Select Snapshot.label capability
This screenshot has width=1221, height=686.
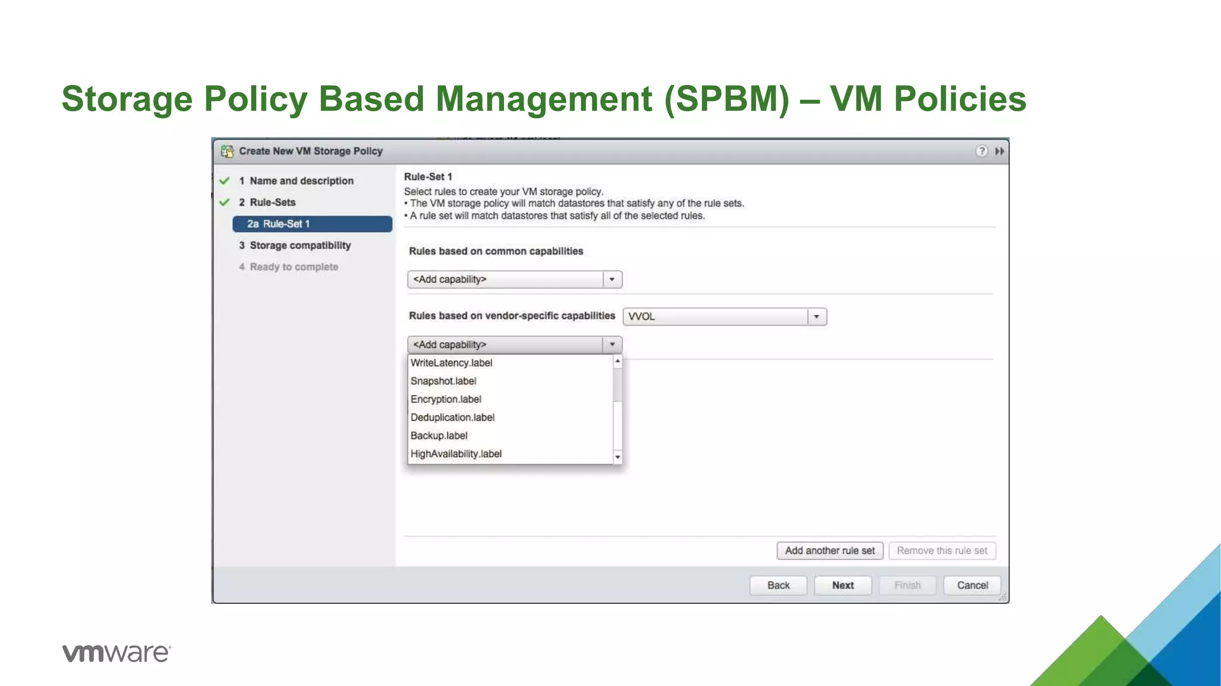pos(443,381)
